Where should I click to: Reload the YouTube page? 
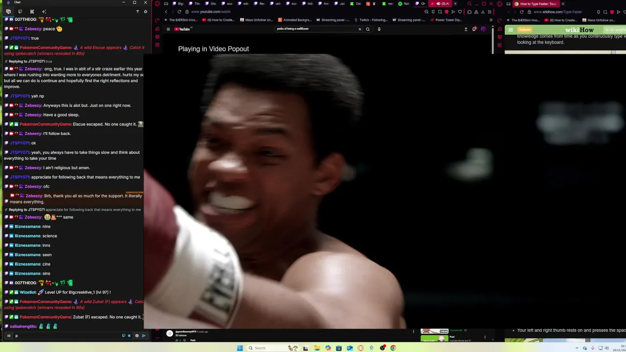179,12
